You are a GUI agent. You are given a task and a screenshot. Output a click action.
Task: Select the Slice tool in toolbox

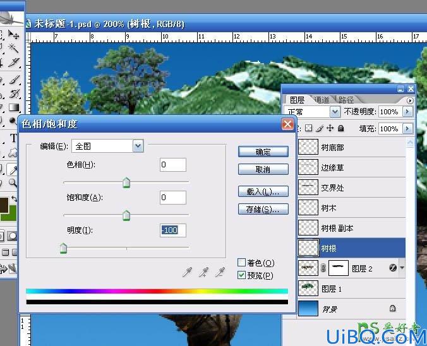pyautogui.click(x=13, y=63)
